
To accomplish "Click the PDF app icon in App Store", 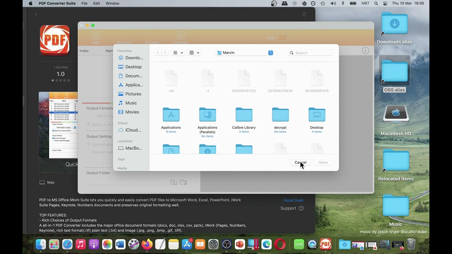I will tap(55, 40).
